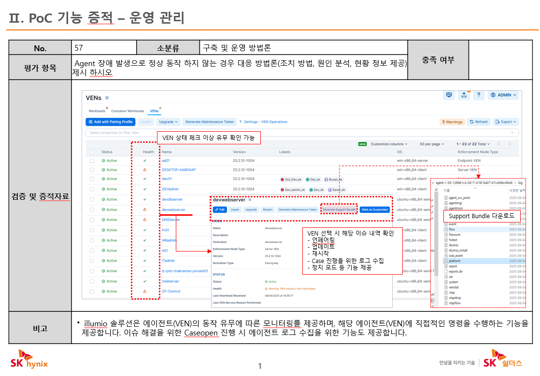
Task: Open the 50 per page dropdown
Action: (432, 144)
